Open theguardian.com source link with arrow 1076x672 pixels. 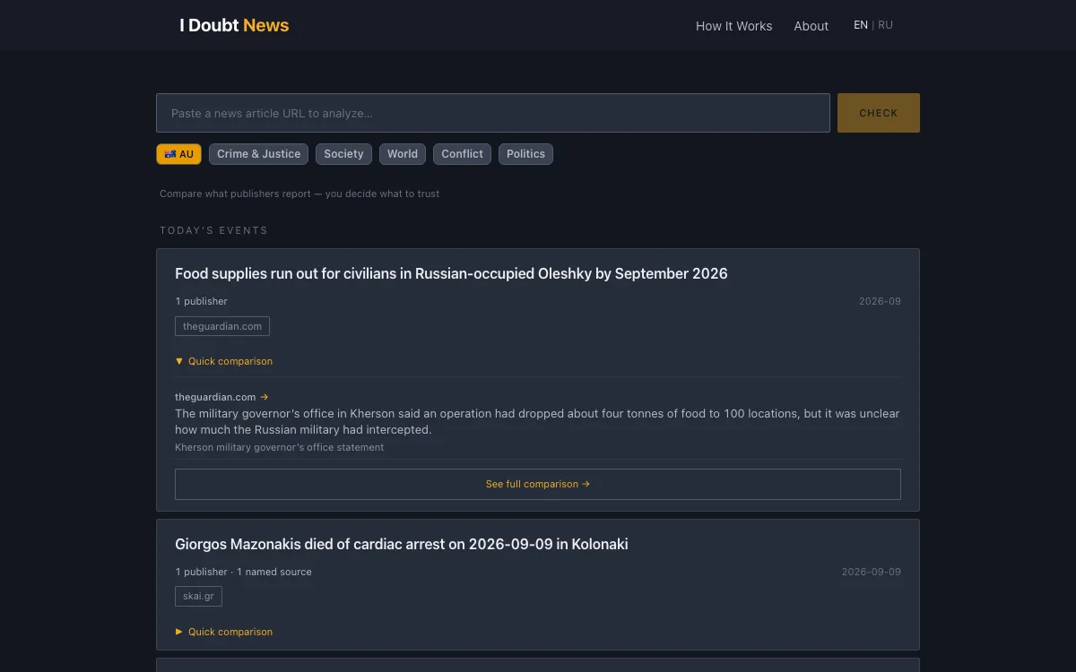(x=221, y=397)
